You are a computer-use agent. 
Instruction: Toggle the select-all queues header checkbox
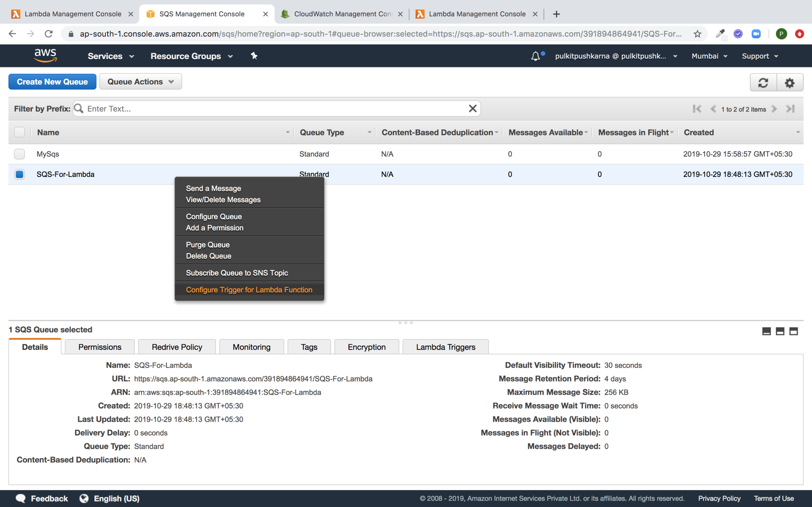click(x=20, y=132)
